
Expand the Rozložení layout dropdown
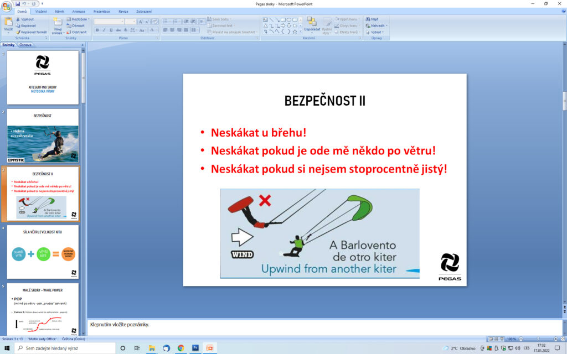(x=78, y=19)
